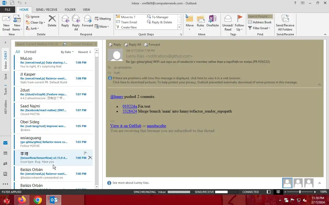Collapse the message header with the chevron

[x=319, y=84]
